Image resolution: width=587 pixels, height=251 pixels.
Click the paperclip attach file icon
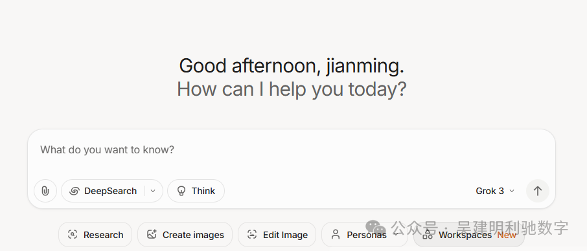pos(45,191)
